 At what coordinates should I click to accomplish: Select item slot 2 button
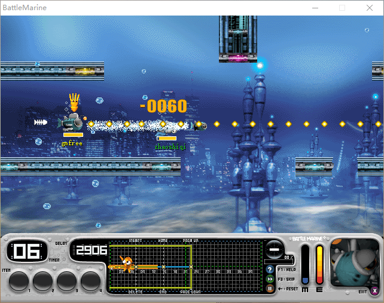click(42, 280)
